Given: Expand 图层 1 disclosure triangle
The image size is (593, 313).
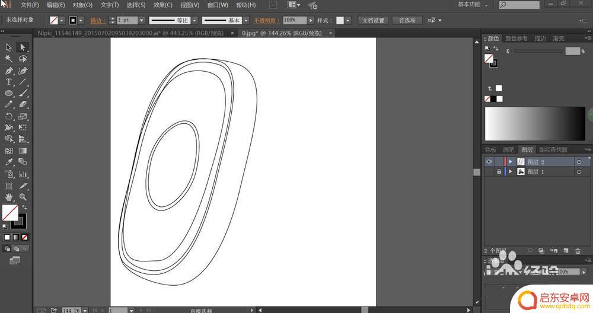Looking at the screenshot, I should tap(510, 172).
